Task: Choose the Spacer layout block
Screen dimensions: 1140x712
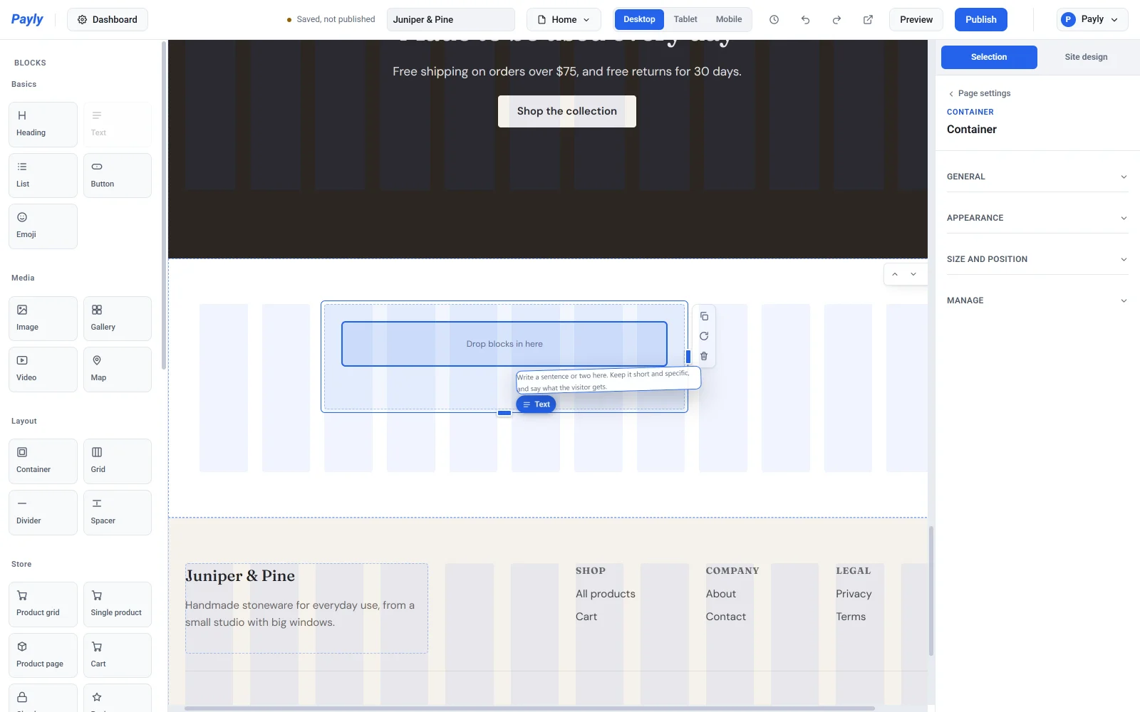Action: pos(118,513)
